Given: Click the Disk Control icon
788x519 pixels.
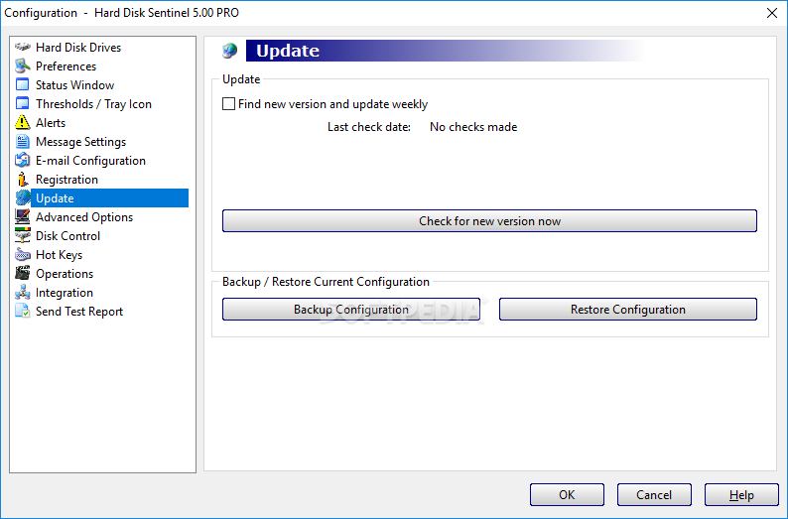Looking at the screenshot, I should coord(22,235).
